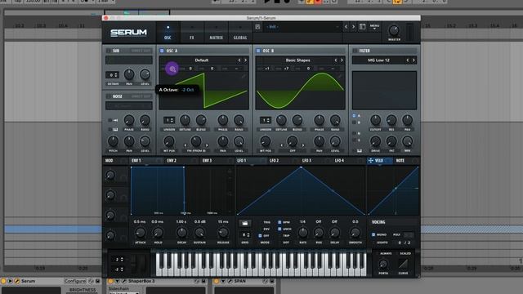The image size is (523, 294).
Task: Save the Serum device preset disk icon
Action: tap(98, 281)
